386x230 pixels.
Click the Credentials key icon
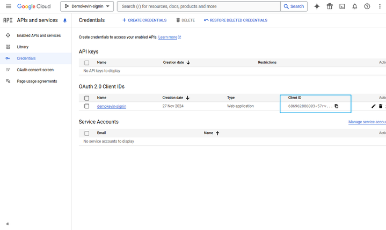[x=8, y=58]
